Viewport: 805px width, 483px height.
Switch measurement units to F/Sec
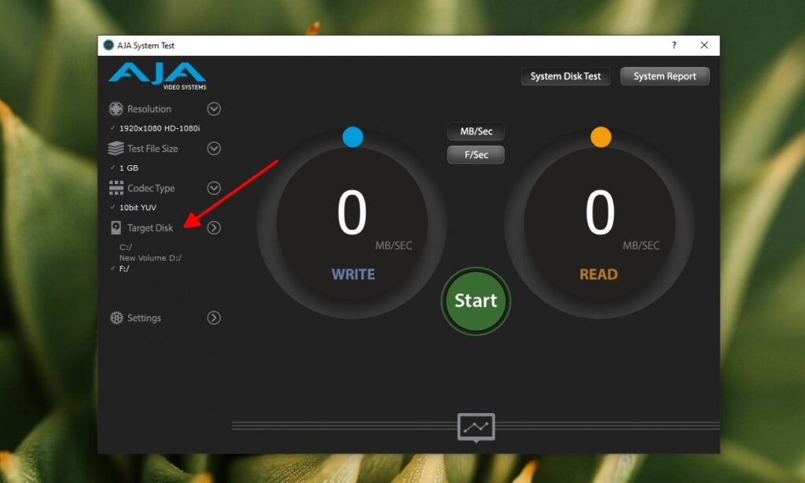point(476,154)
